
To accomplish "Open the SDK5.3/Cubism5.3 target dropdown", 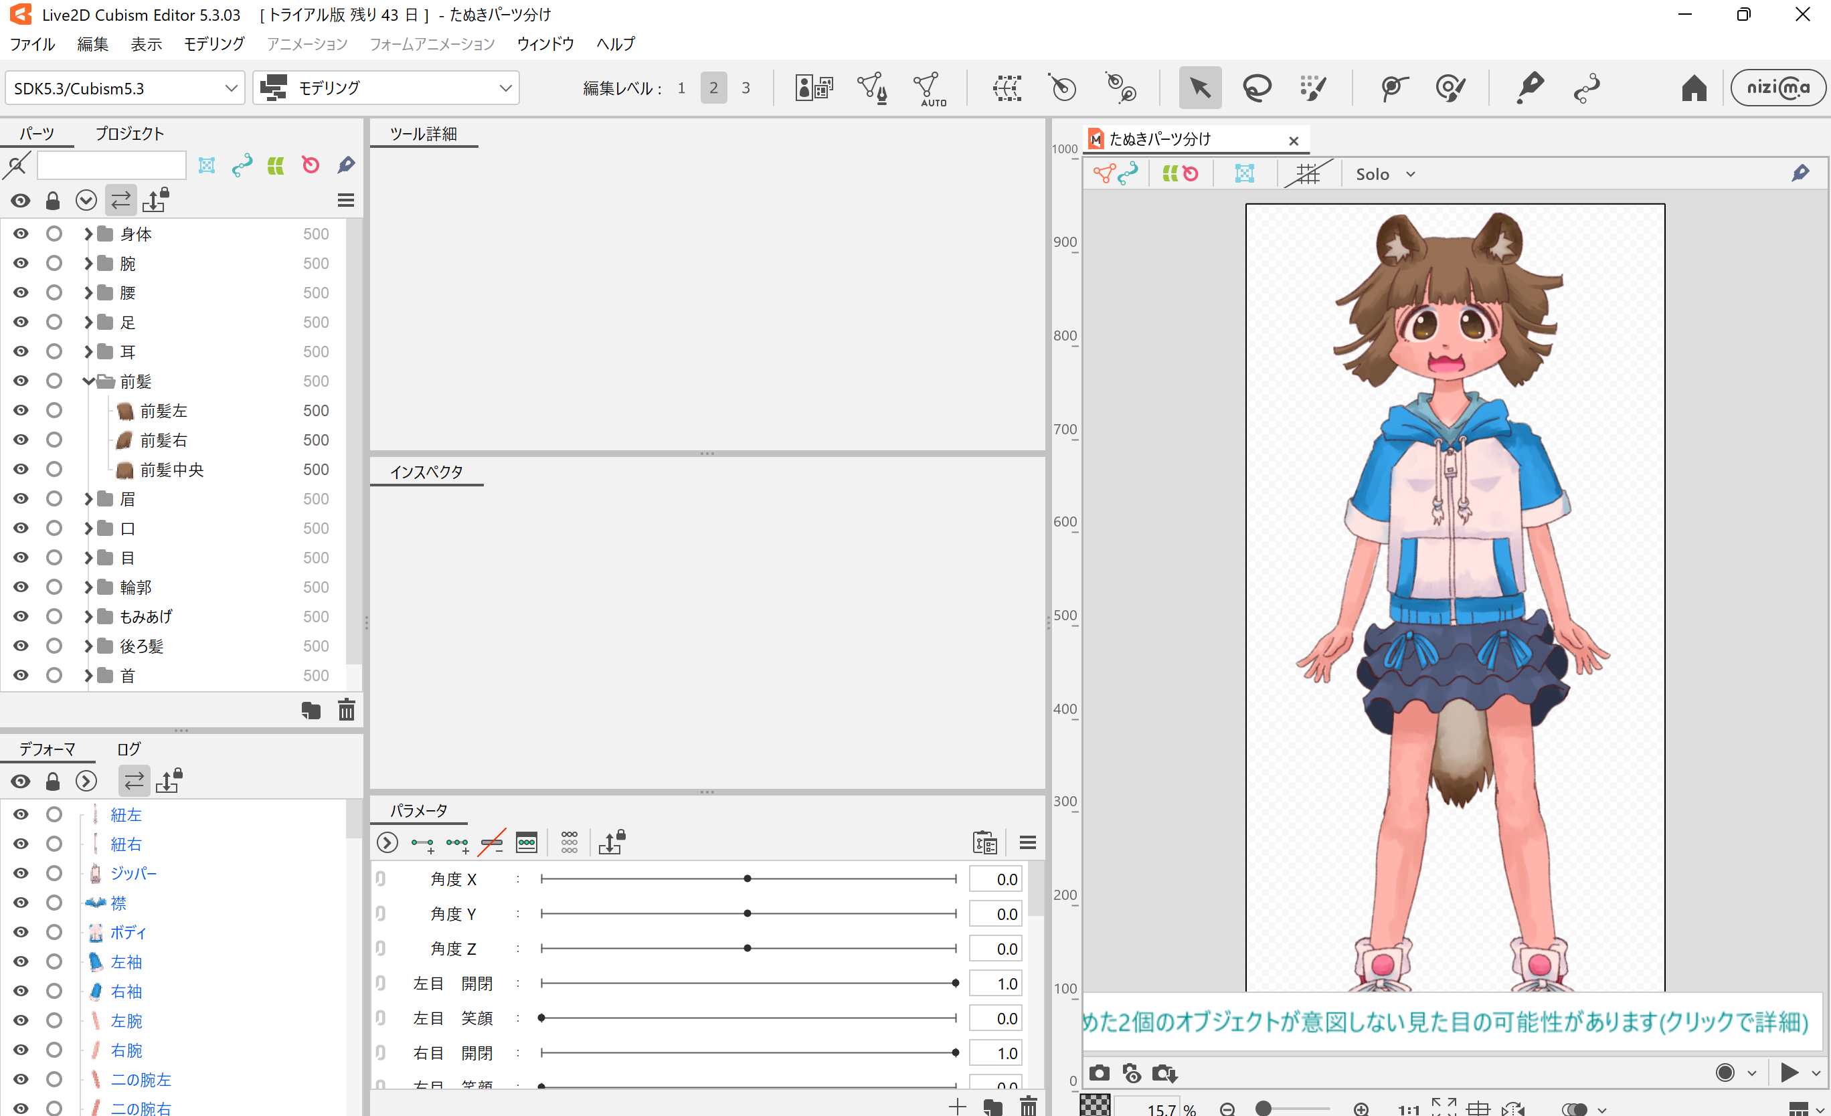I will pyautogui.click(x=125, y=88).
